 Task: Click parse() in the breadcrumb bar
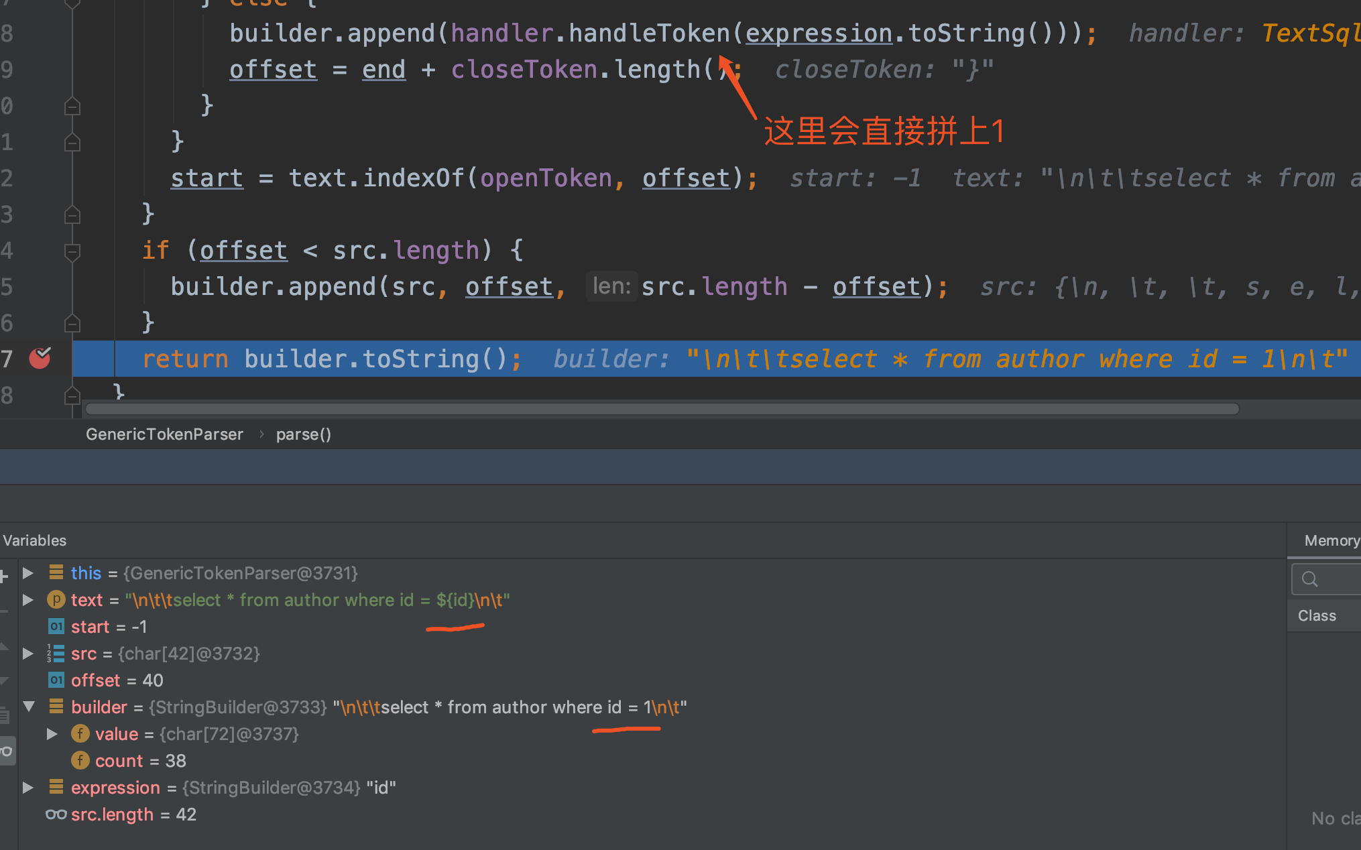pos(304,434)
